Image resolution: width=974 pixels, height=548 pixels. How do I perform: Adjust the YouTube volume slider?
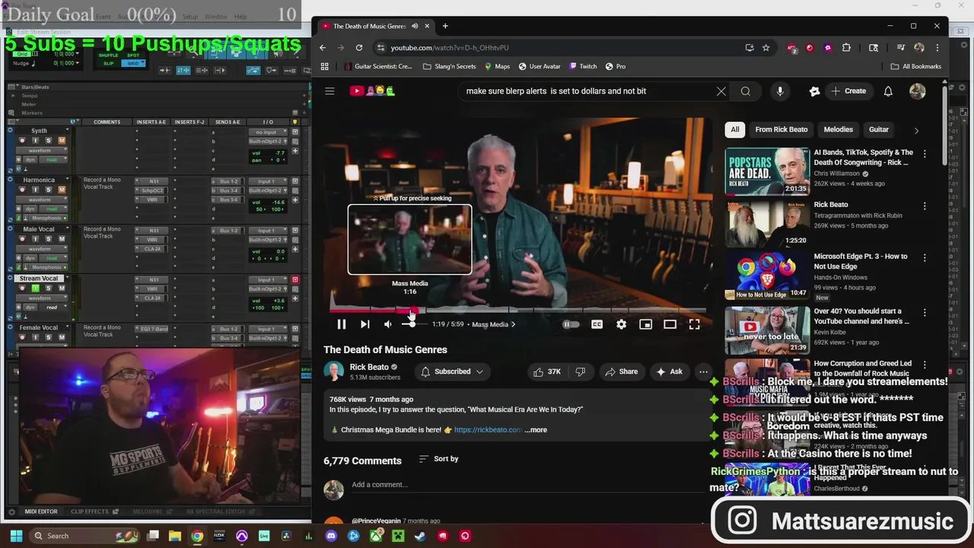[x=411, y=324]
